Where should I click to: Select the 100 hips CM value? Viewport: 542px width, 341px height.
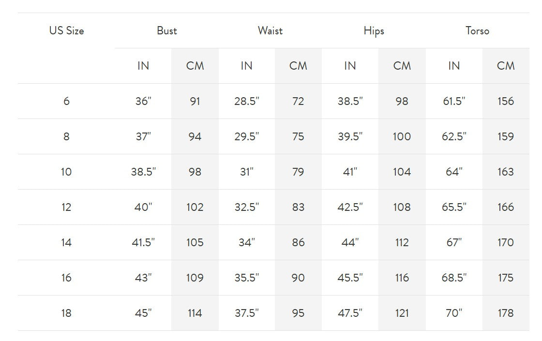click(402, 137)
